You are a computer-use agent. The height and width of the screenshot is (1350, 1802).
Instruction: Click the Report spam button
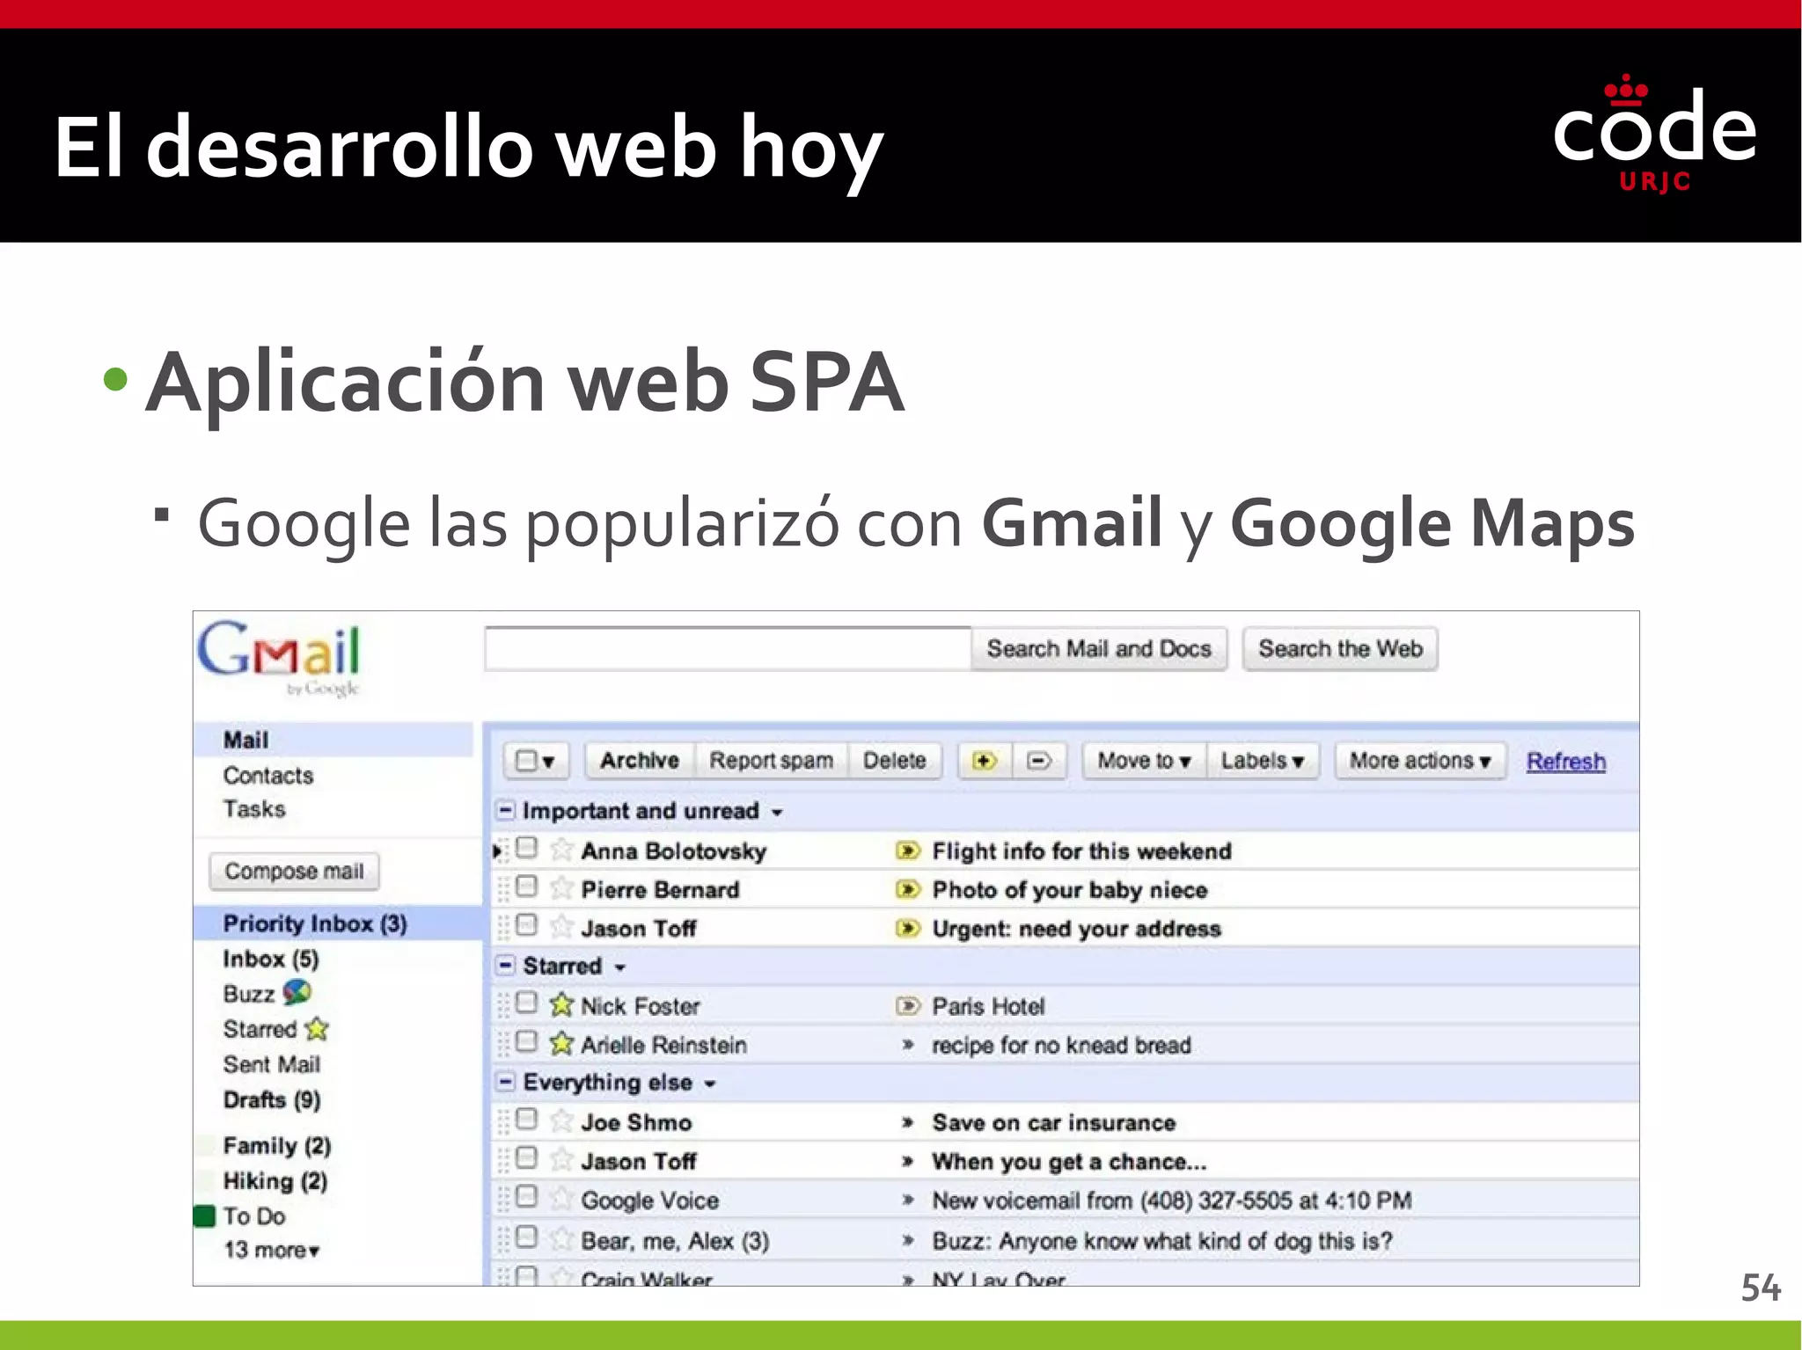click(772, 761)
